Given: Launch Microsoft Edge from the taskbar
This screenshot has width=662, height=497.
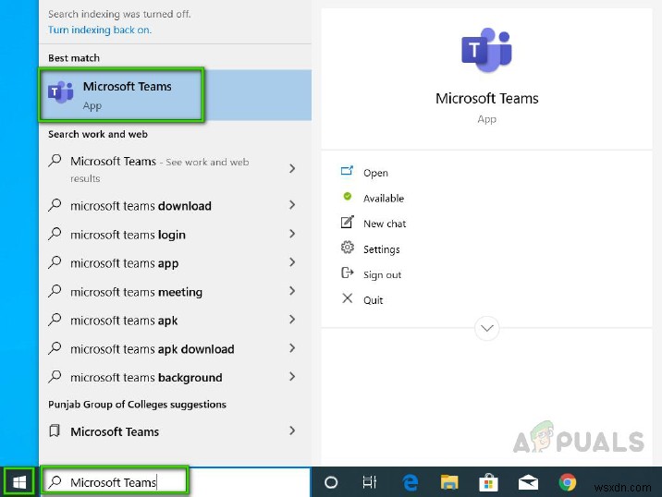Looking at the screenshot, I should tap(410, 482).
